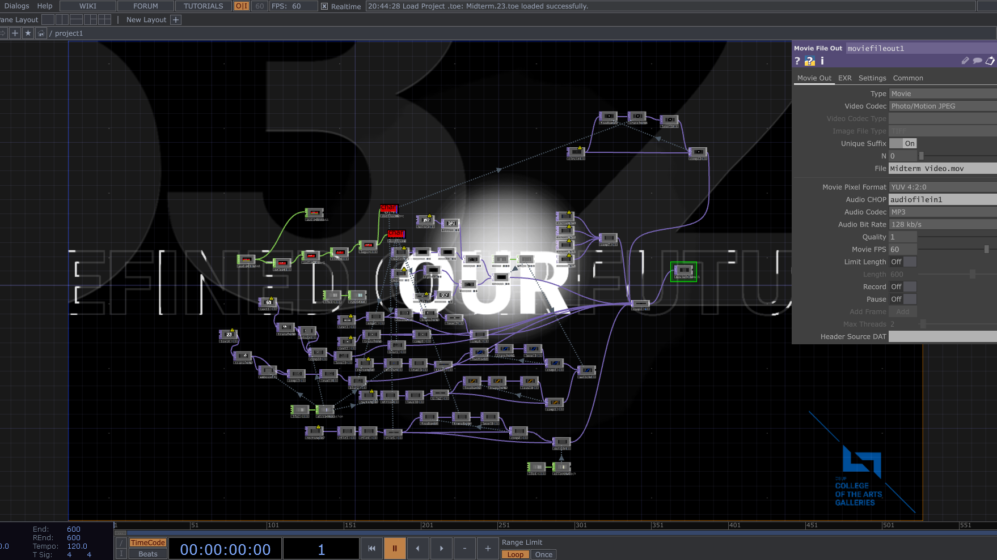Click the File field Midterm Video.mov
The width and height of the screenshot is (997, 560).
pos(943,169)
